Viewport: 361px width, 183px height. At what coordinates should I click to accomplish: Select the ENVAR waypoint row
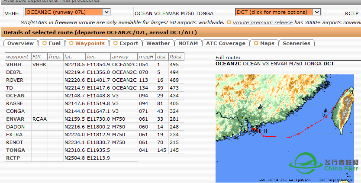click(95, 119)
